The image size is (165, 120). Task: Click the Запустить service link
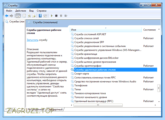(x=32, y=40)
